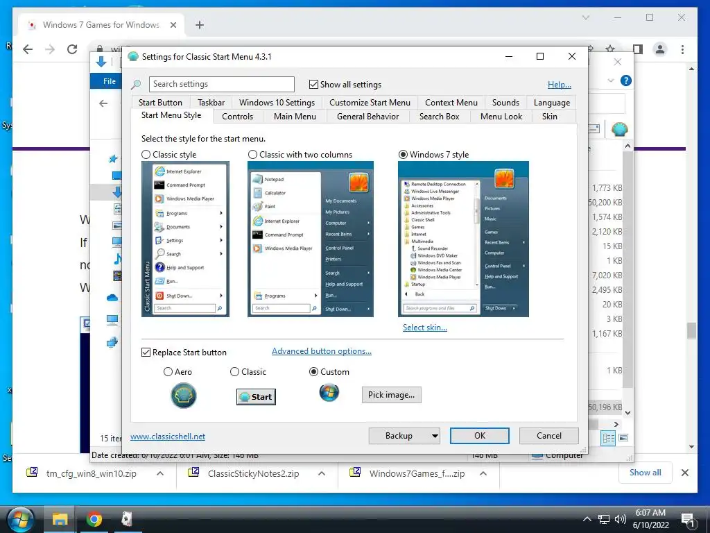Click the Search settings input field

(x=221, y=84)
